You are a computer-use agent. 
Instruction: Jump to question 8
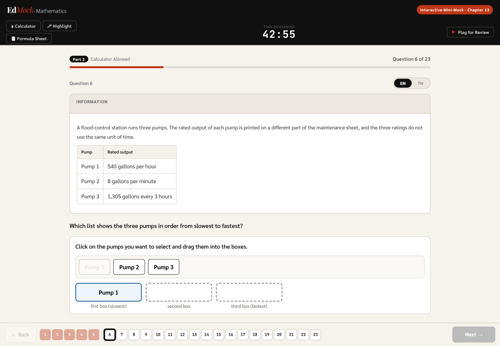click(134, 334)
